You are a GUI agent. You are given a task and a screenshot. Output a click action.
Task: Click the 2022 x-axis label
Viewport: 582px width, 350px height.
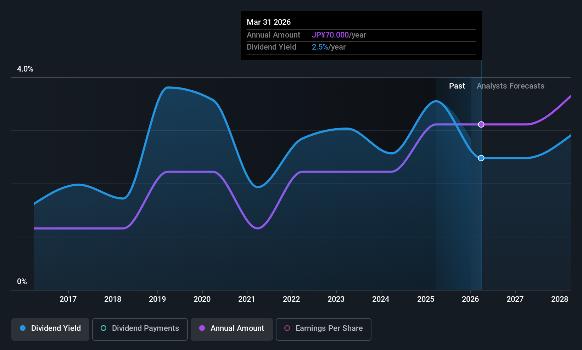[x=291, y=299]
